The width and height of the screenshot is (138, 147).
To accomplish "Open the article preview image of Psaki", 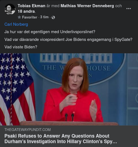I will coord(69,89).
